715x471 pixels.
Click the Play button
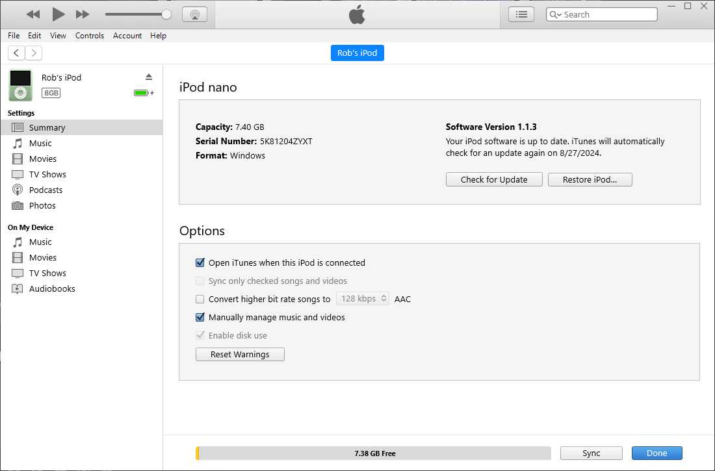click(58, 14)
